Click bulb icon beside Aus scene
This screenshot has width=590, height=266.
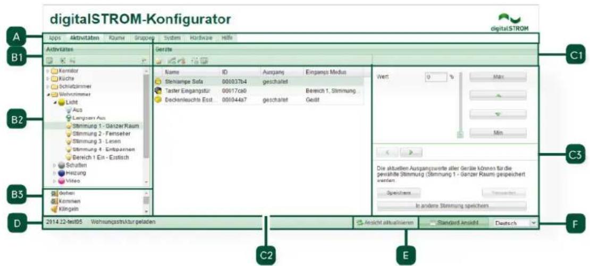pos(69,110)
